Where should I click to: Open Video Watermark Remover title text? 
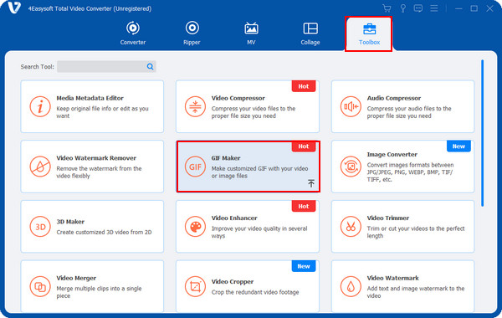[x=96, y=158]
